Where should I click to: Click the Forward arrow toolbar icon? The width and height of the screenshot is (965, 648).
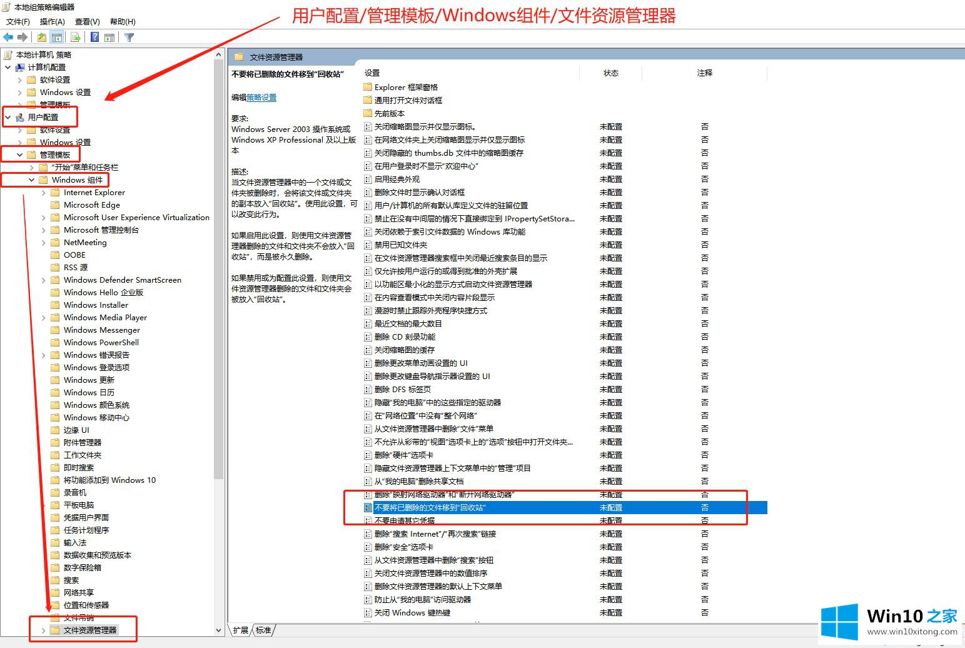[x=23, y=38]
